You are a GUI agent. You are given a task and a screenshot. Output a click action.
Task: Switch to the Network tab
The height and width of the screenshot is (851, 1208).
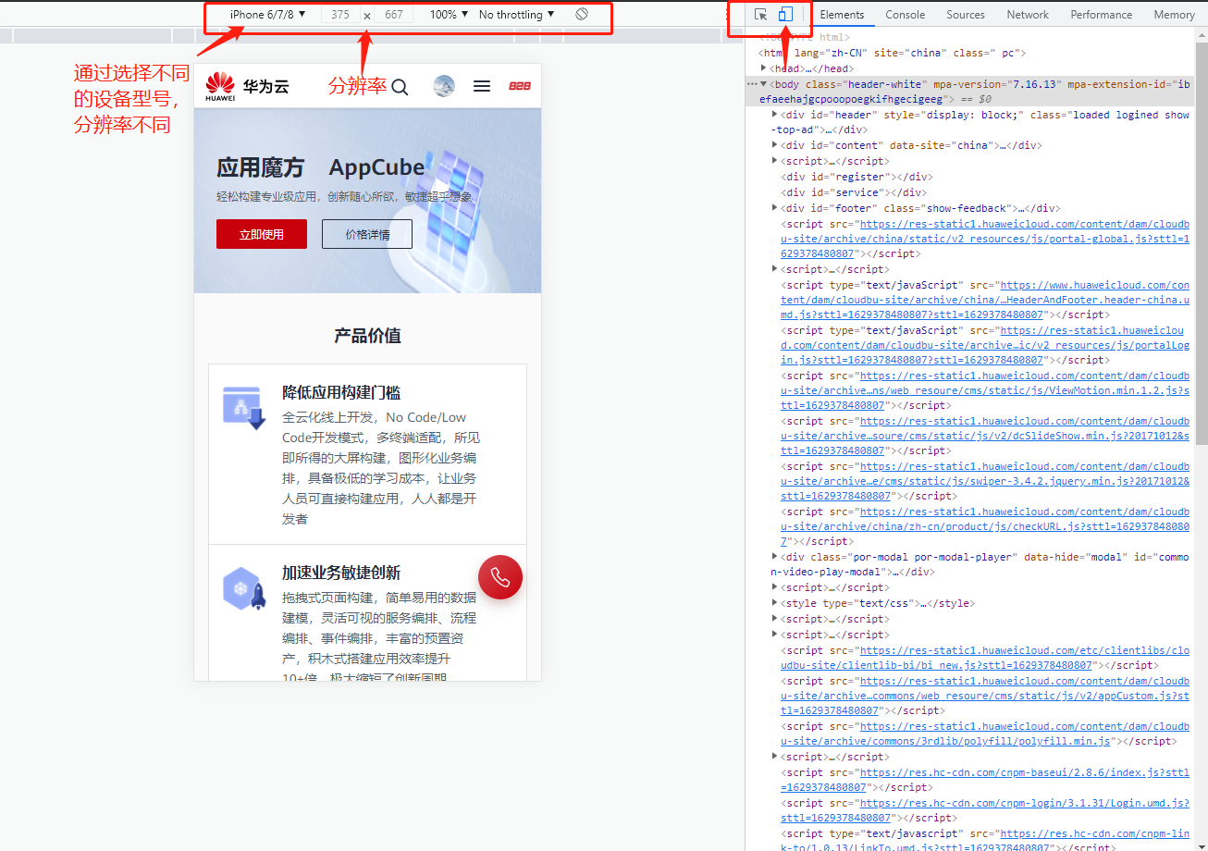(x=1027, y=14)
